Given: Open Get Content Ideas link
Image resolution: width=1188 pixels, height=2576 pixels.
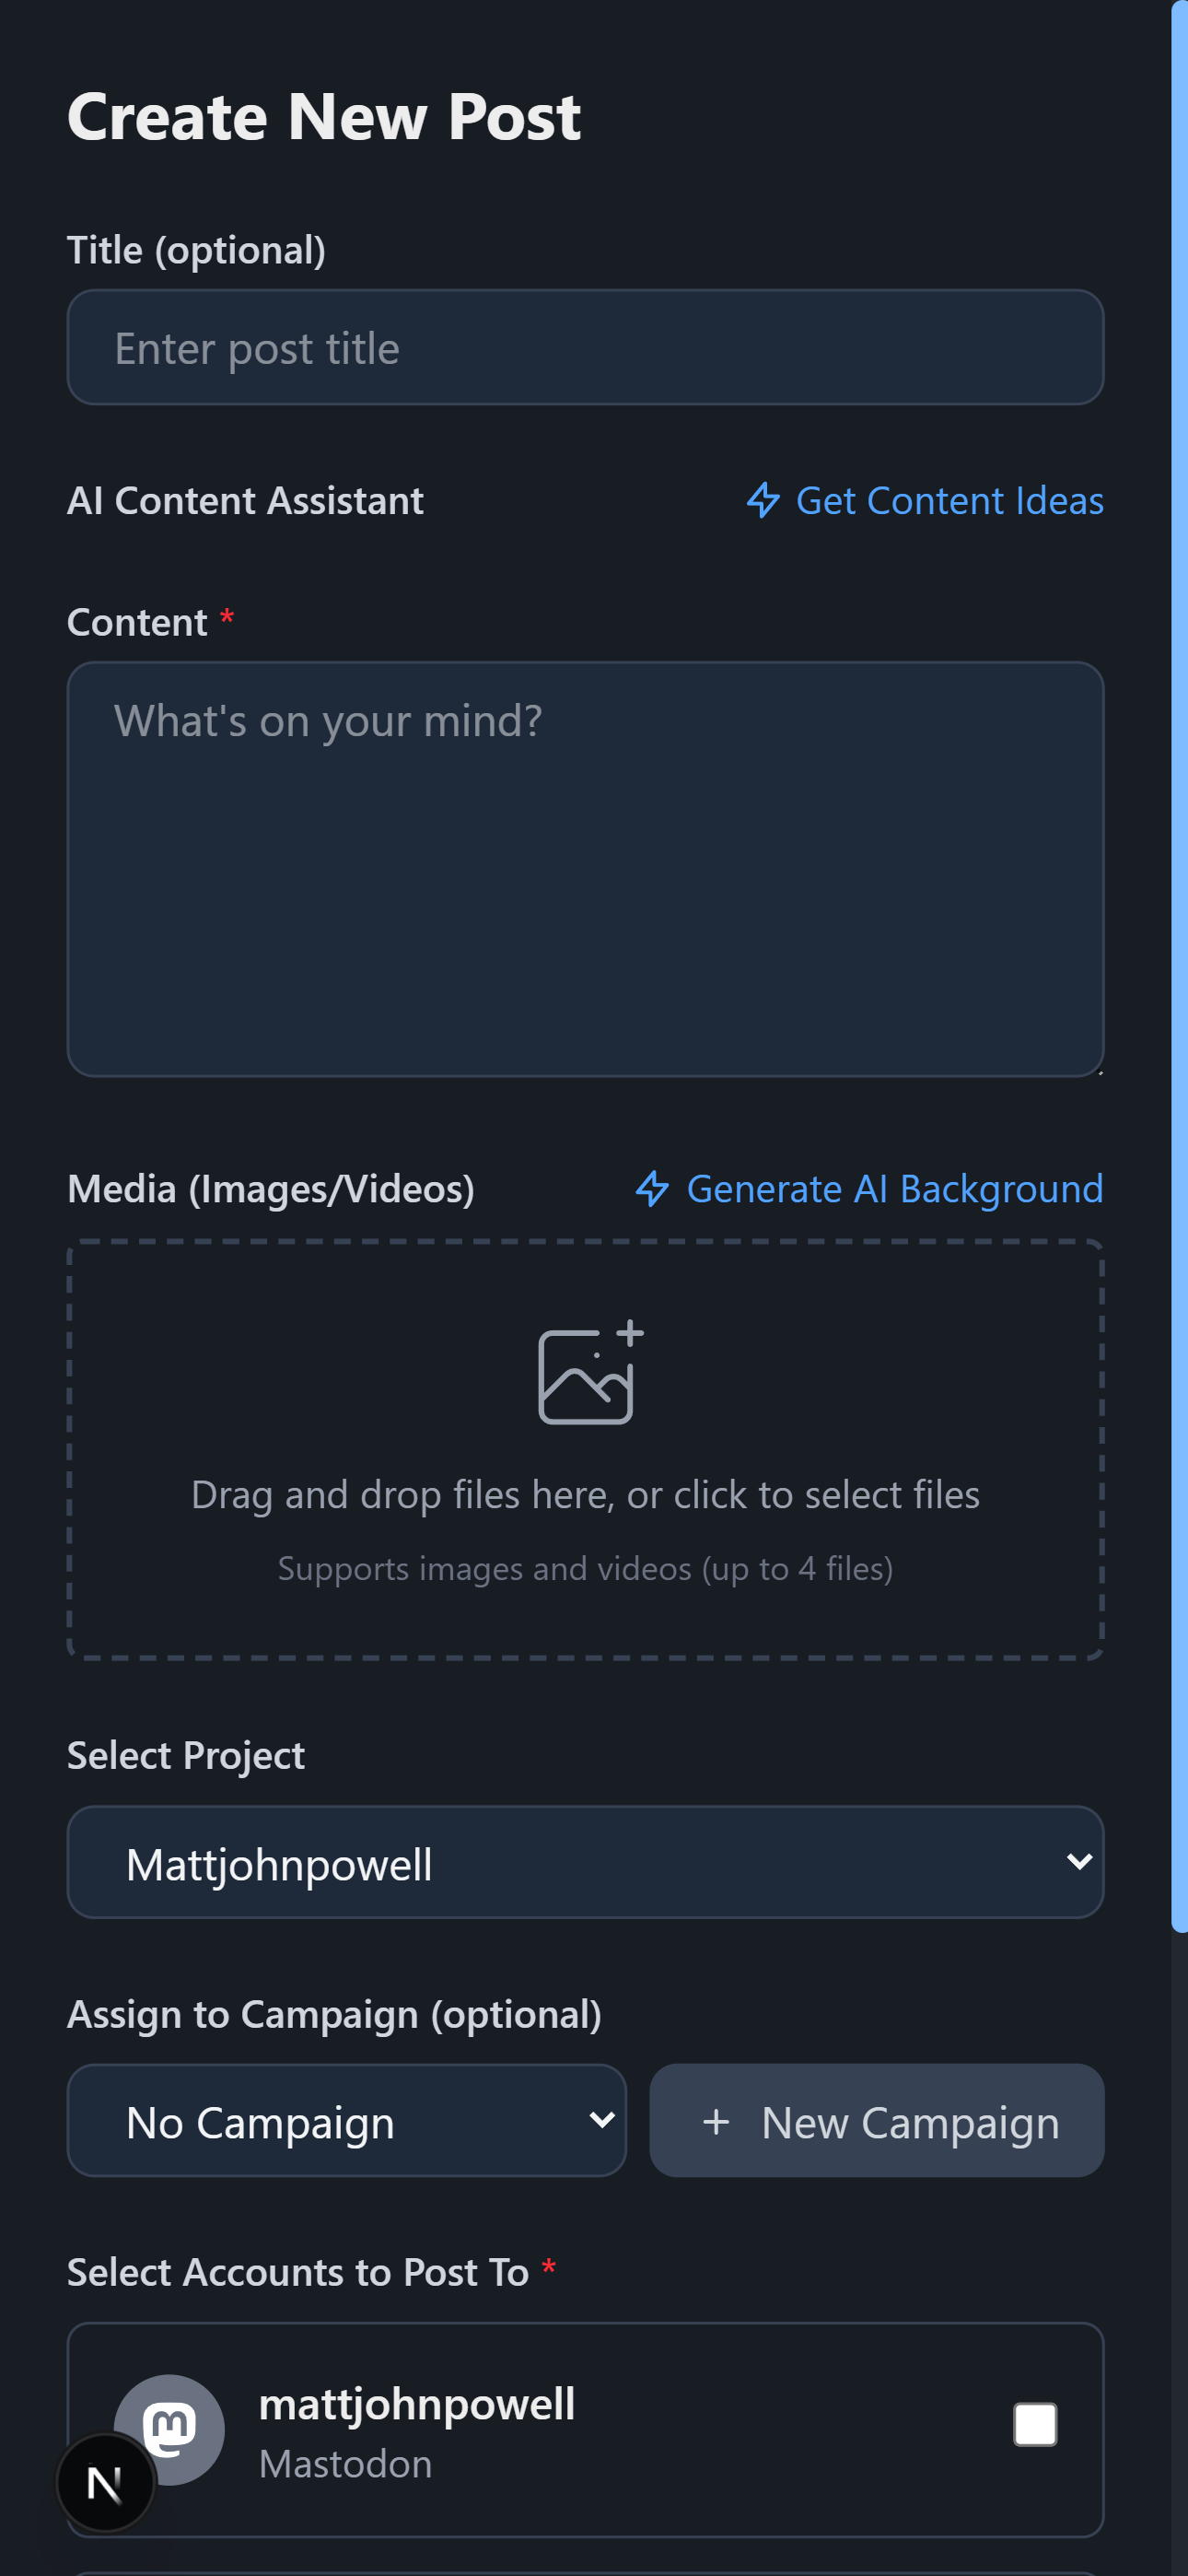Looking at the screenshot, I should click(x=948, y=500).
